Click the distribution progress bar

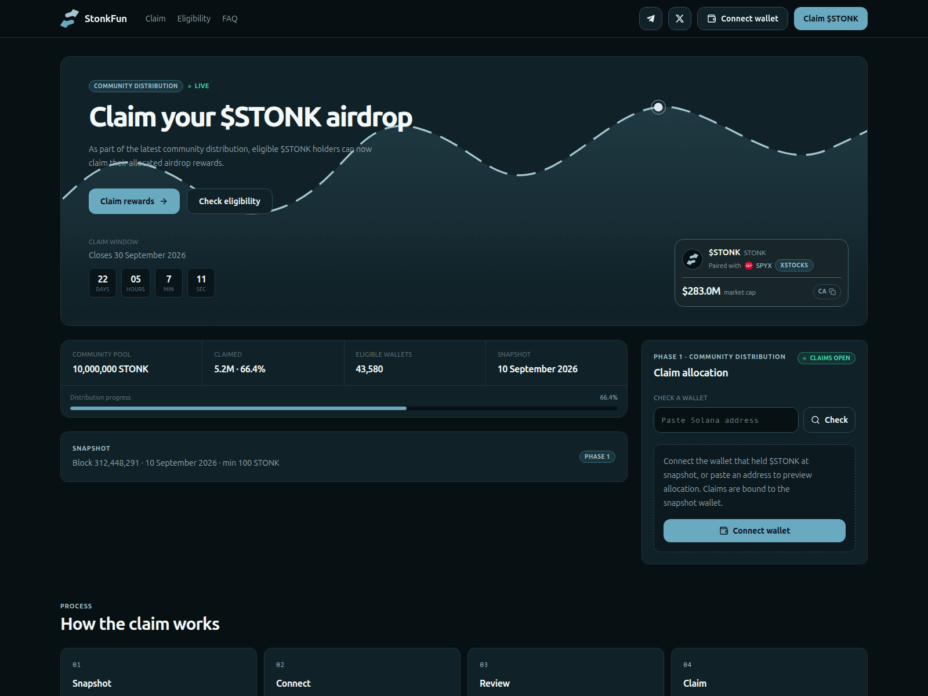tap(344, 408)
